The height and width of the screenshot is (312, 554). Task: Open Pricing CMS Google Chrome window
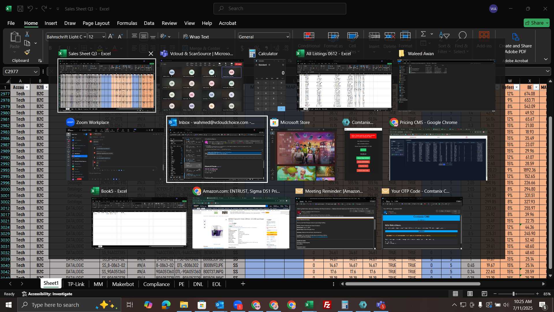(x=438, y=154)
